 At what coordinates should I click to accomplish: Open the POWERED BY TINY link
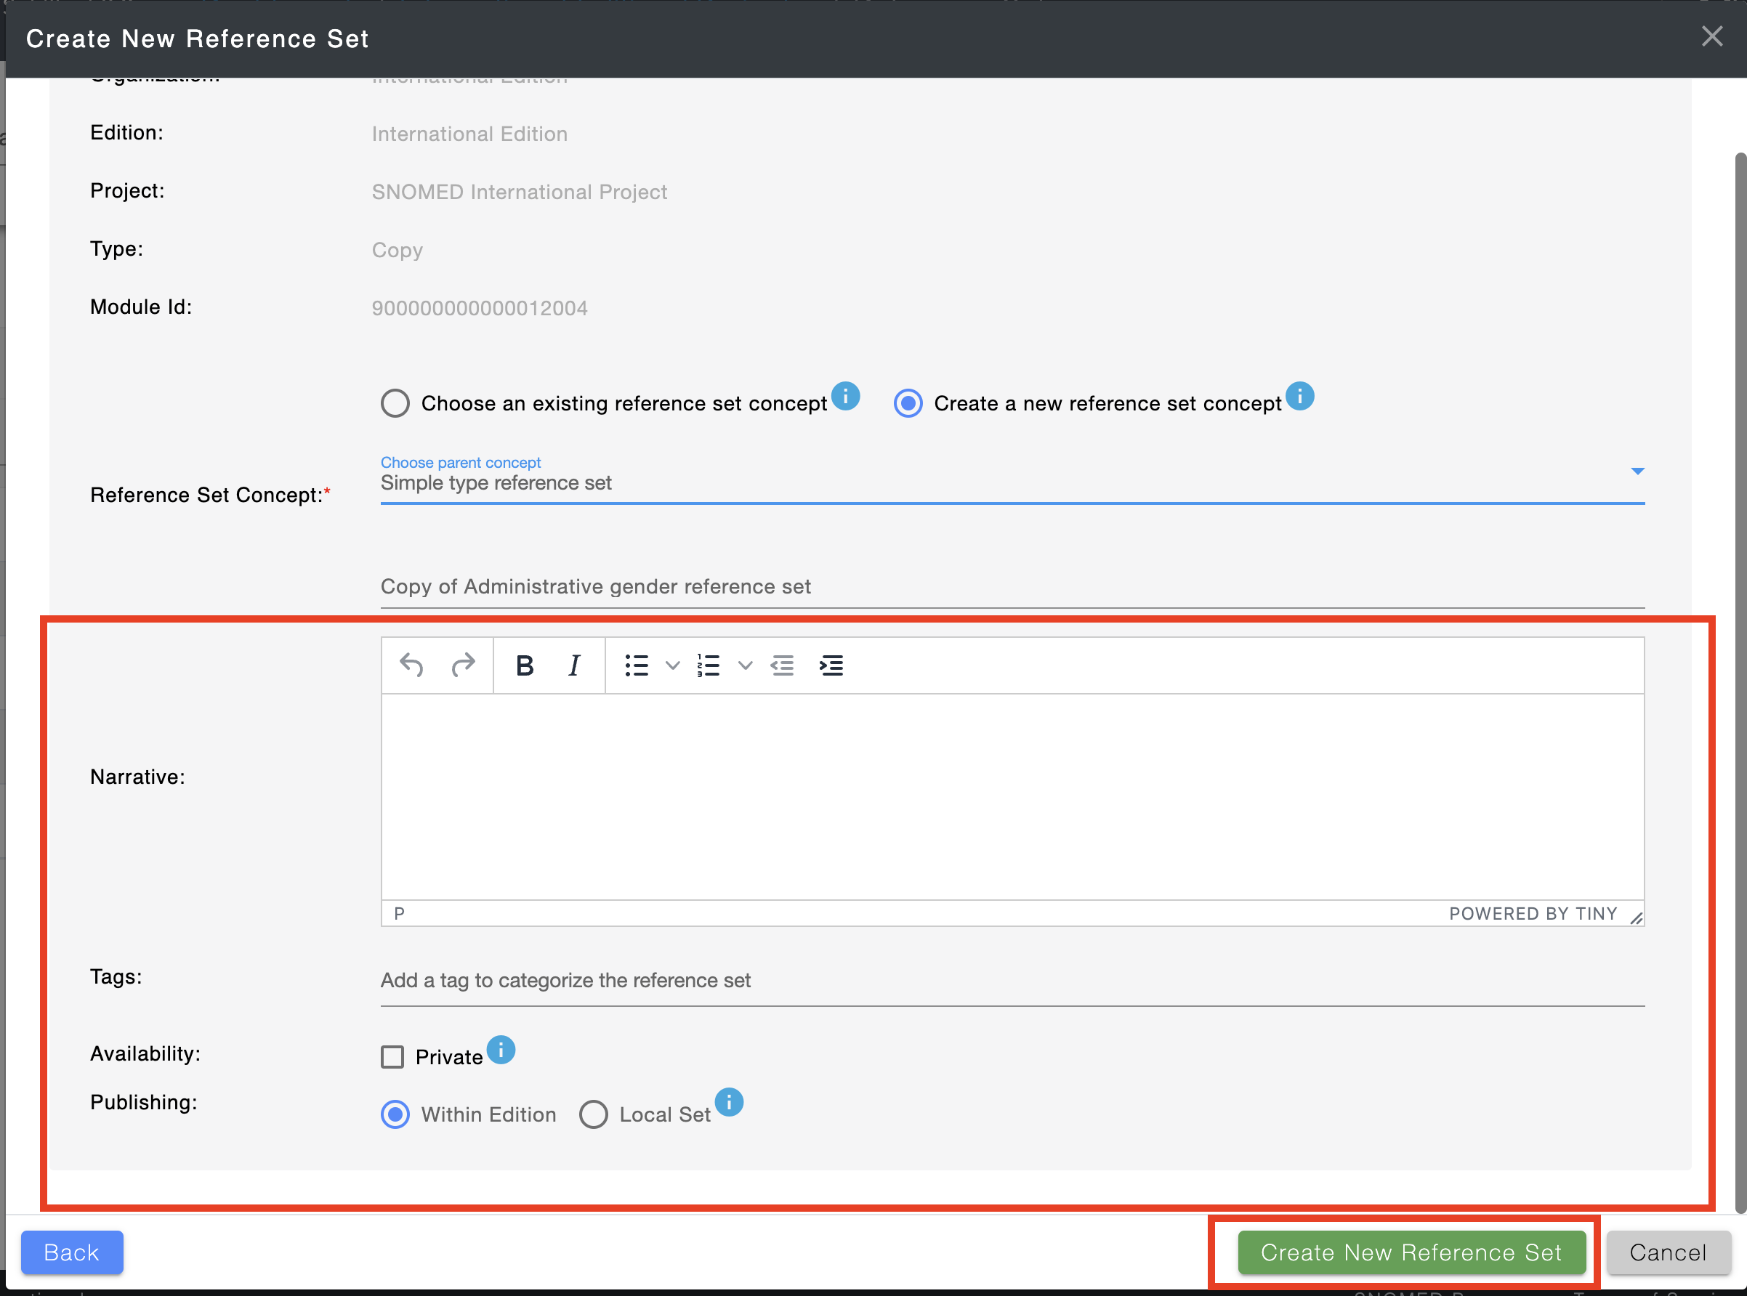click(x=1533, y=913)
